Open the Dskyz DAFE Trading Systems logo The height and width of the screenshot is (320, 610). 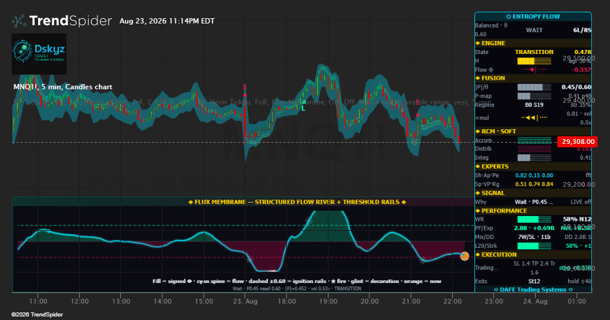pos(39,53)
